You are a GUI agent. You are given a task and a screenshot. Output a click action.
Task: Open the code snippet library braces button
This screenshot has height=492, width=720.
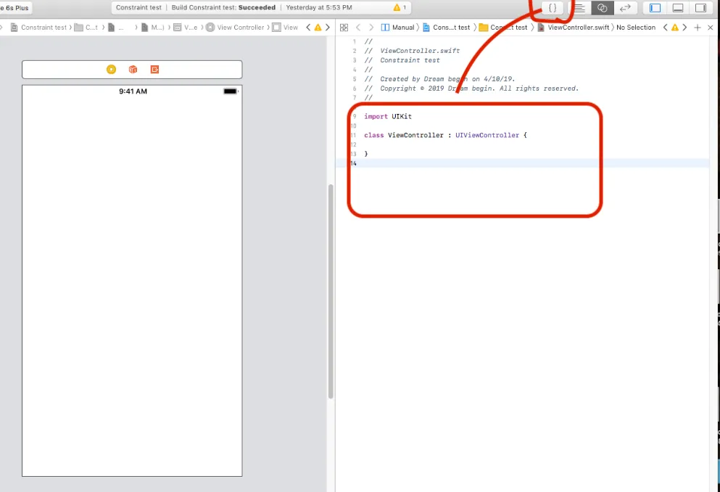point(553,8)
